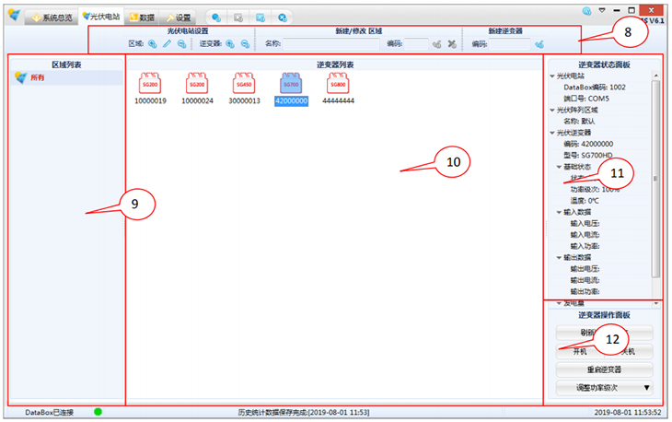Open the 调整功率级次 dropdown

coord(646,388)
